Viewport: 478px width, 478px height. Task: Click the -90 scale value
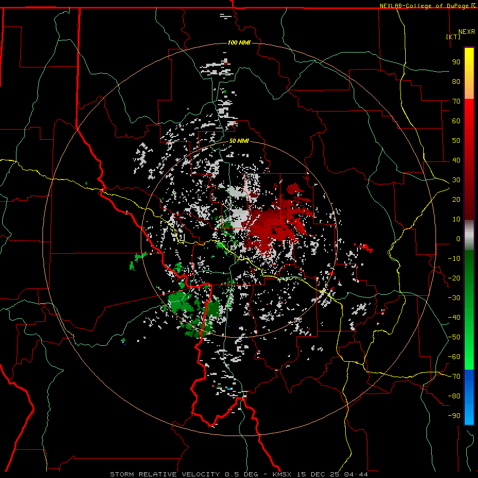(x=454, y=416)
